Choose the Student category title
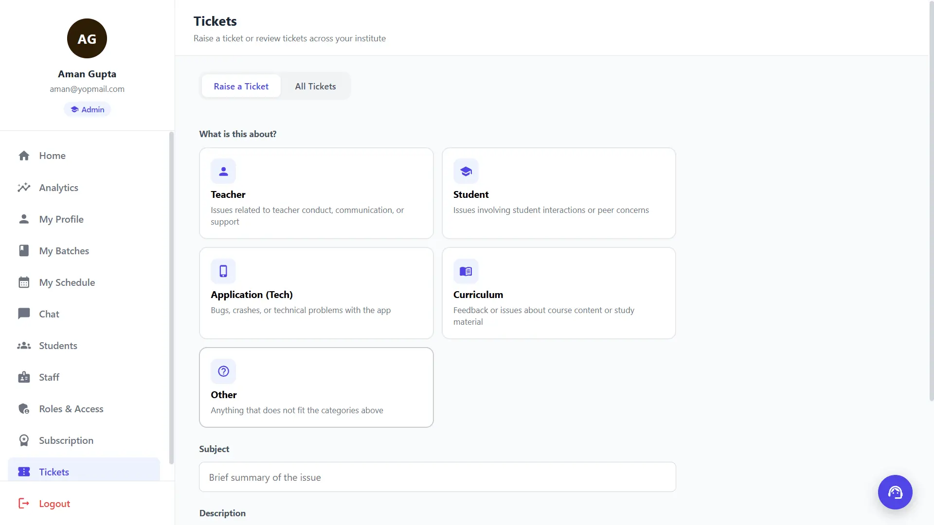The height and width of the screenshot is (525, 934). (470, 194)
